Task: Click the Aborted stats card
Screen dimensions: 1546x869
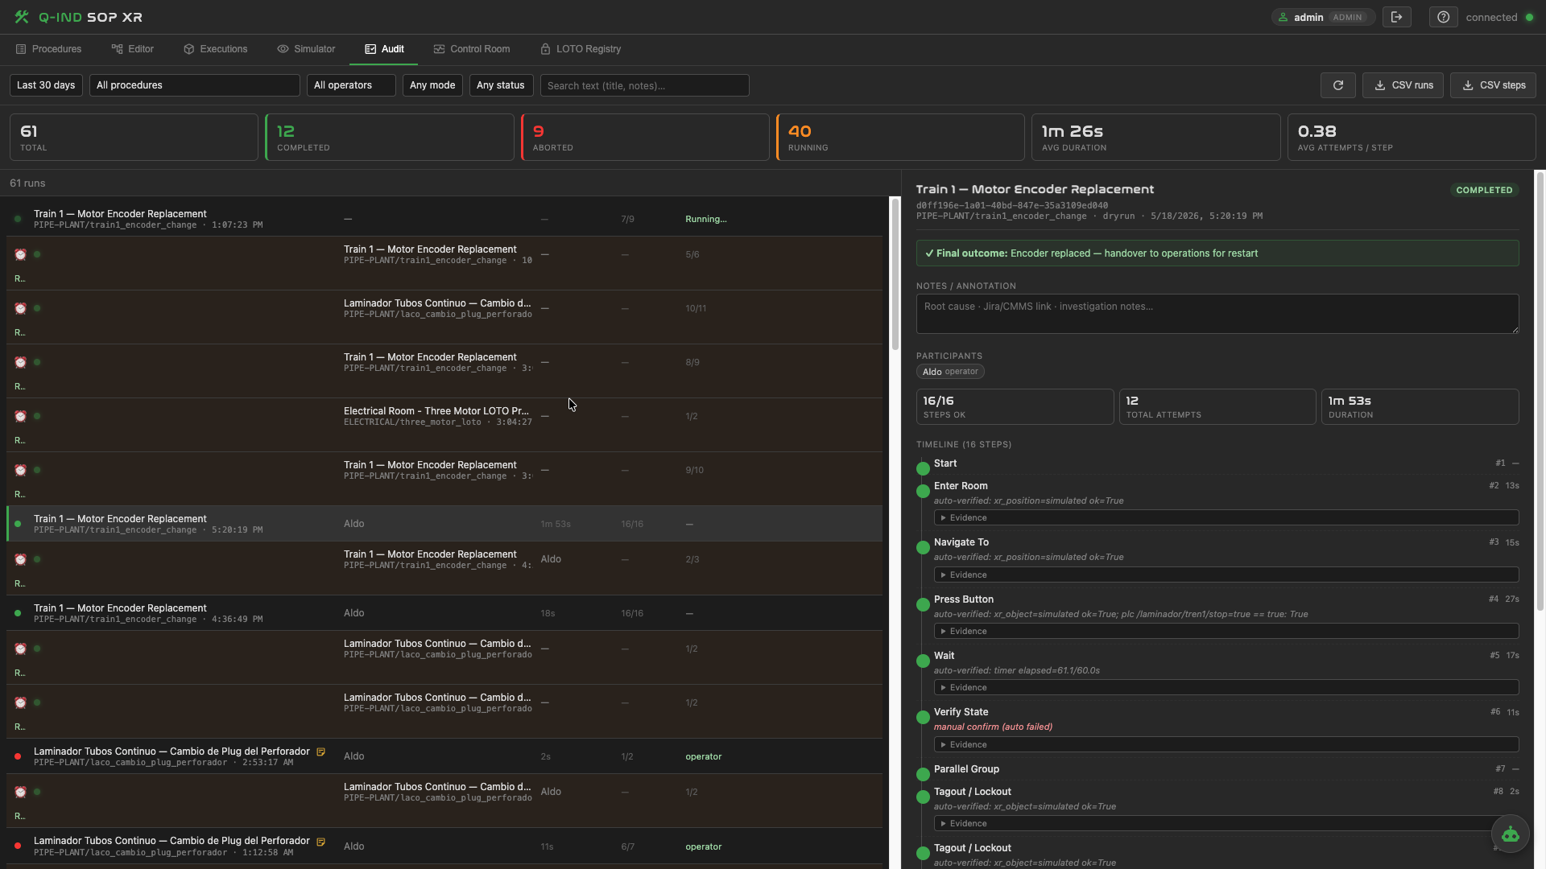Action: click(x=645, y=137)
